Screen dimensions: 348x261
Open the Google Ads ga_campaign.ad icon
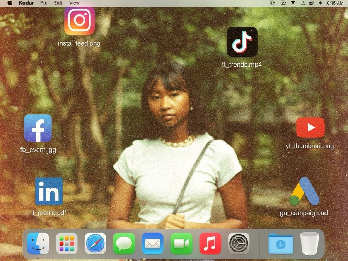coord(304,191)
